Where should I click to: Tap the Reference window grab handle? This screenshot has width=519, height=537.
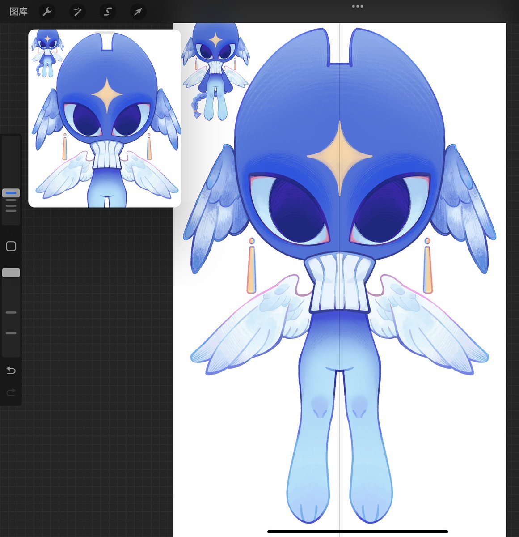click(105, 32)
